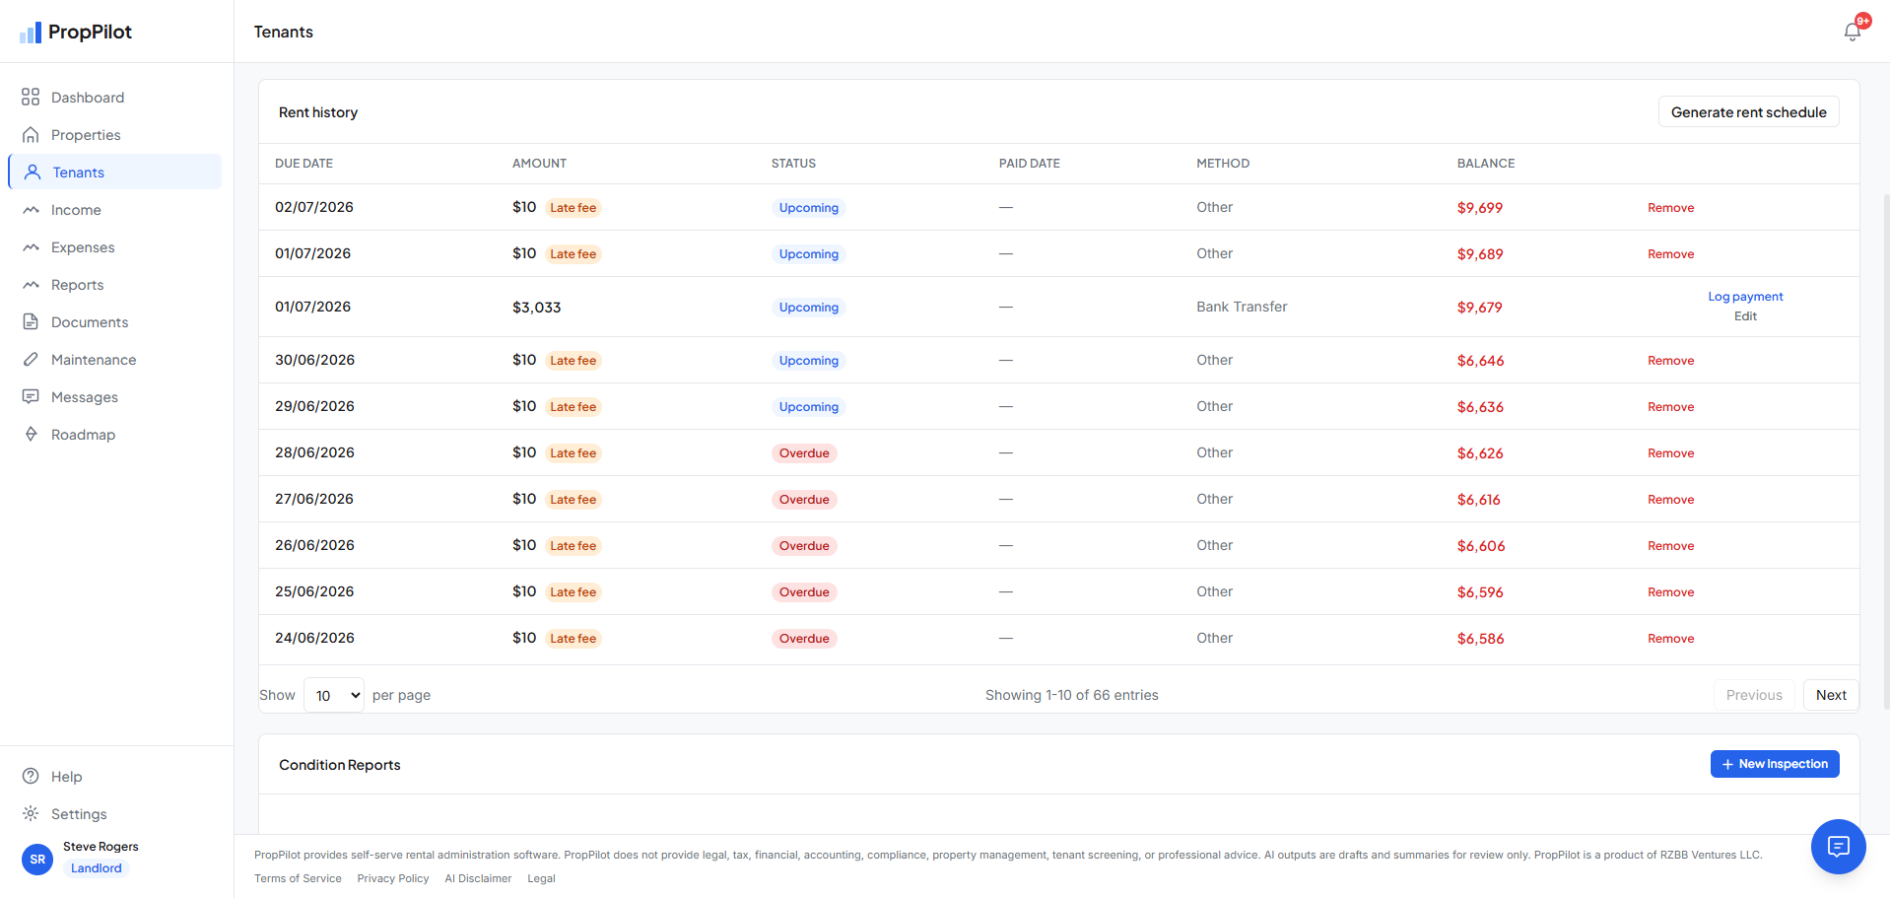Click the AMOUNT column header

point(539,163)
